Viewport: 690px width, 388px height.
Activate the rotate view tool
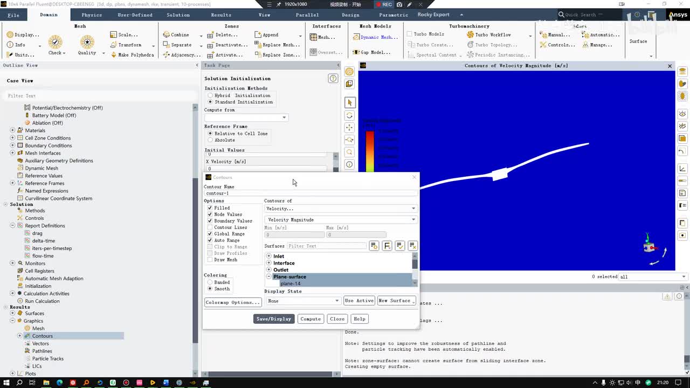pos(349,115)
